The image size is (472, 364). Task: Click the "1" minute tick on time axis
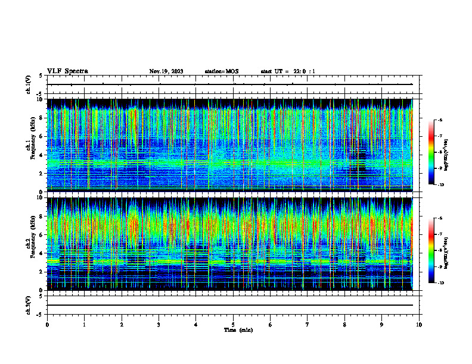point(84,325)
